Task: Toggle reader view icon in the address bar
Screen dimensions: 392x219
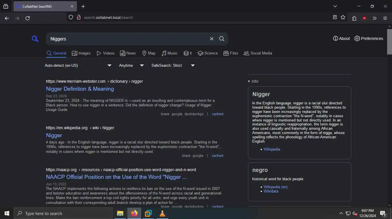Action: 335,17
